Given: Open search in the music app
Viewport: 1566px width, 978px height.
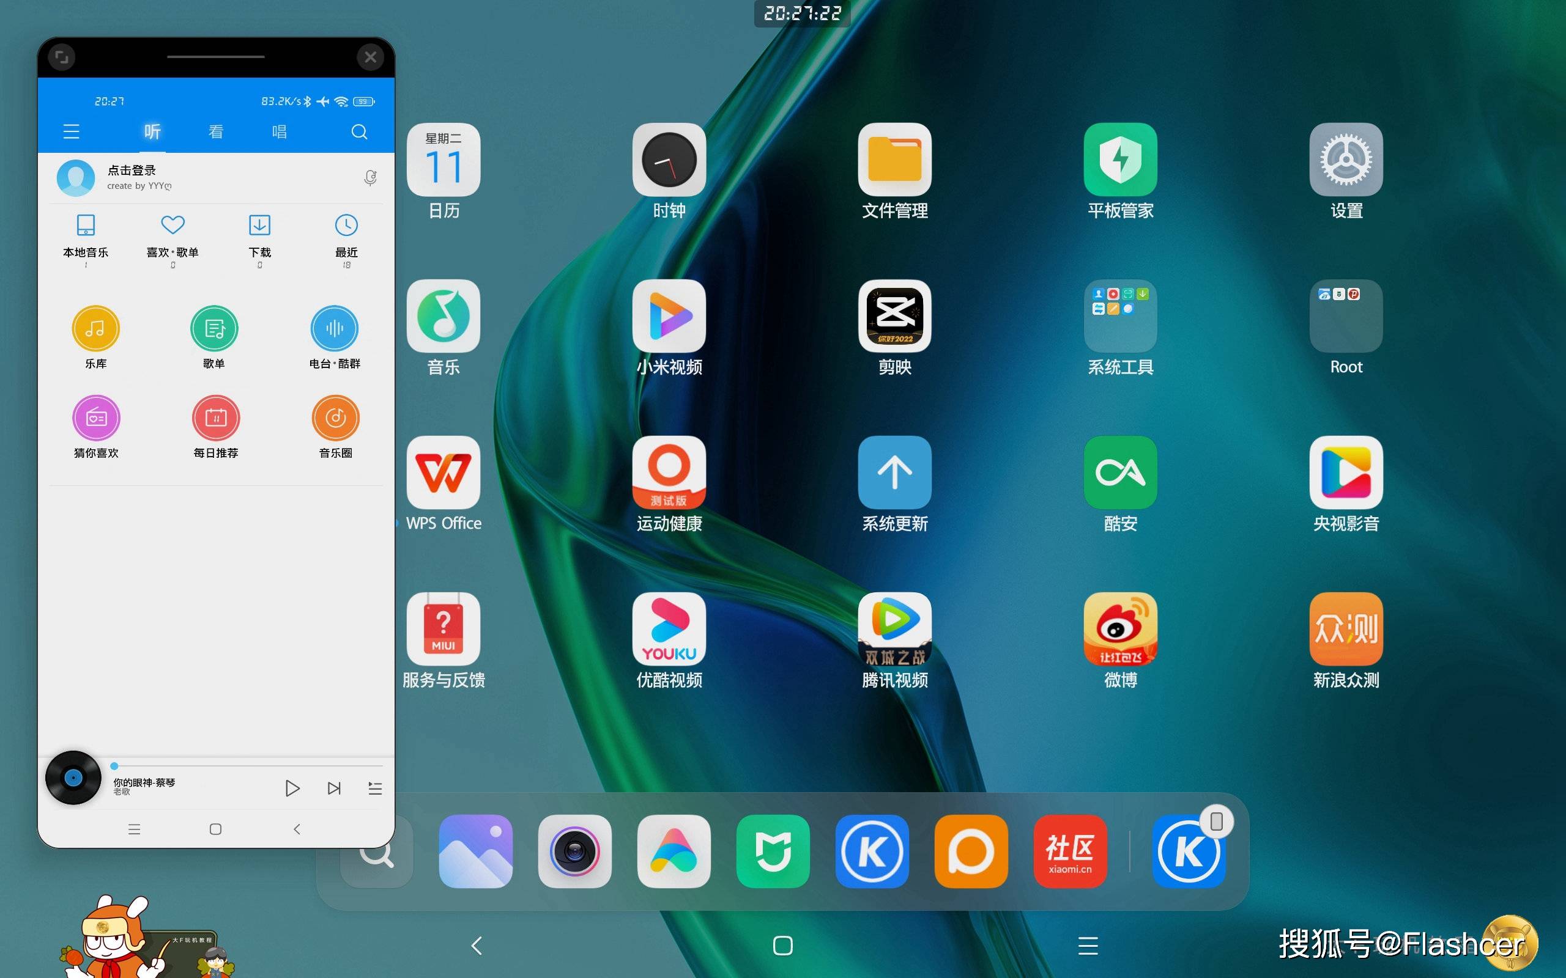Looking at the screenshot, I should (359, 132).
